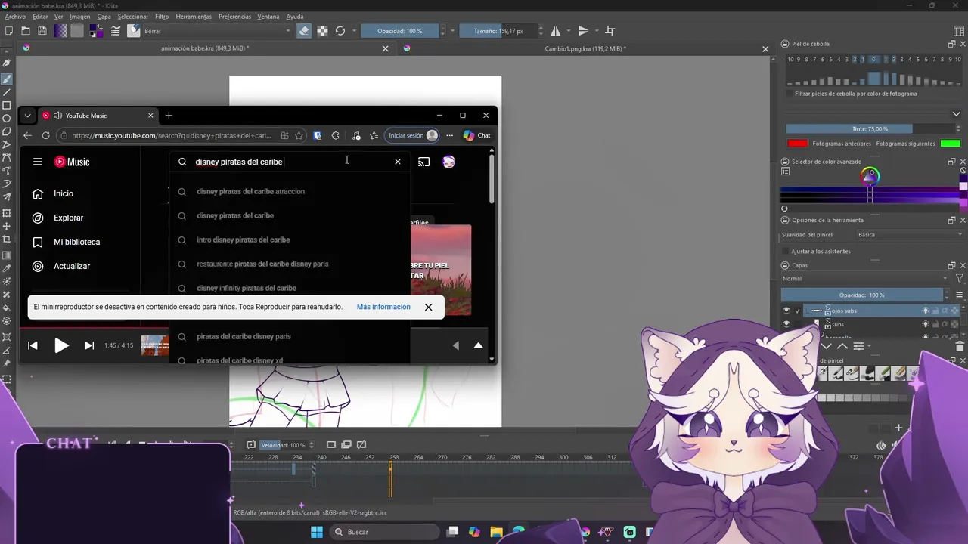Create a new document in Krita toolbar

click(9, 31)
